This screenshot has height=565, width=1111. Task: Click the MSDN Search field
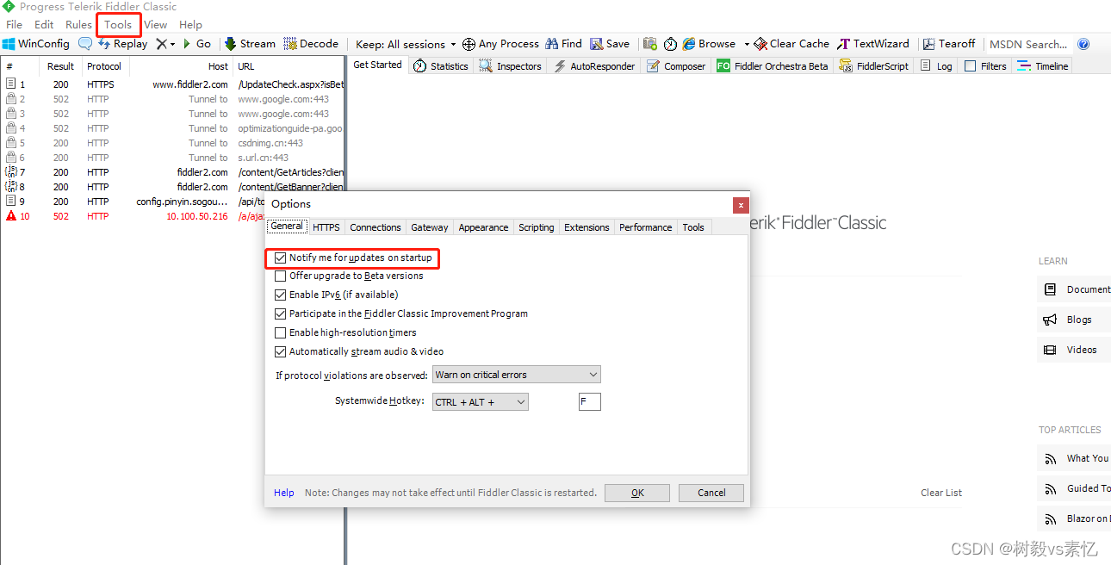(1027, 44)
